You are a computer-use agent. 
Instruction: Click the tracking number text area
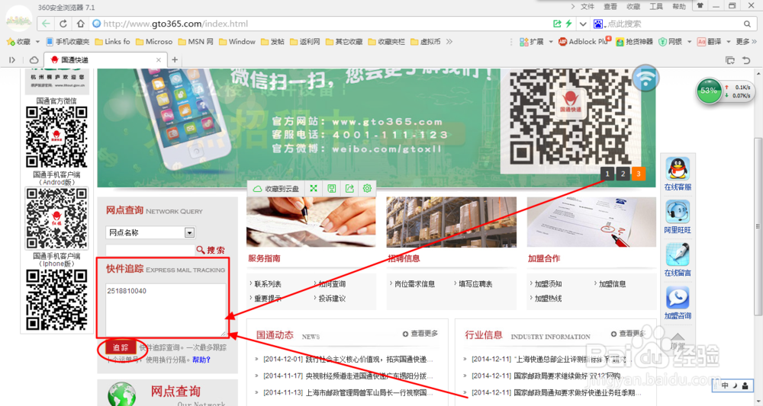tap(166, 310)
